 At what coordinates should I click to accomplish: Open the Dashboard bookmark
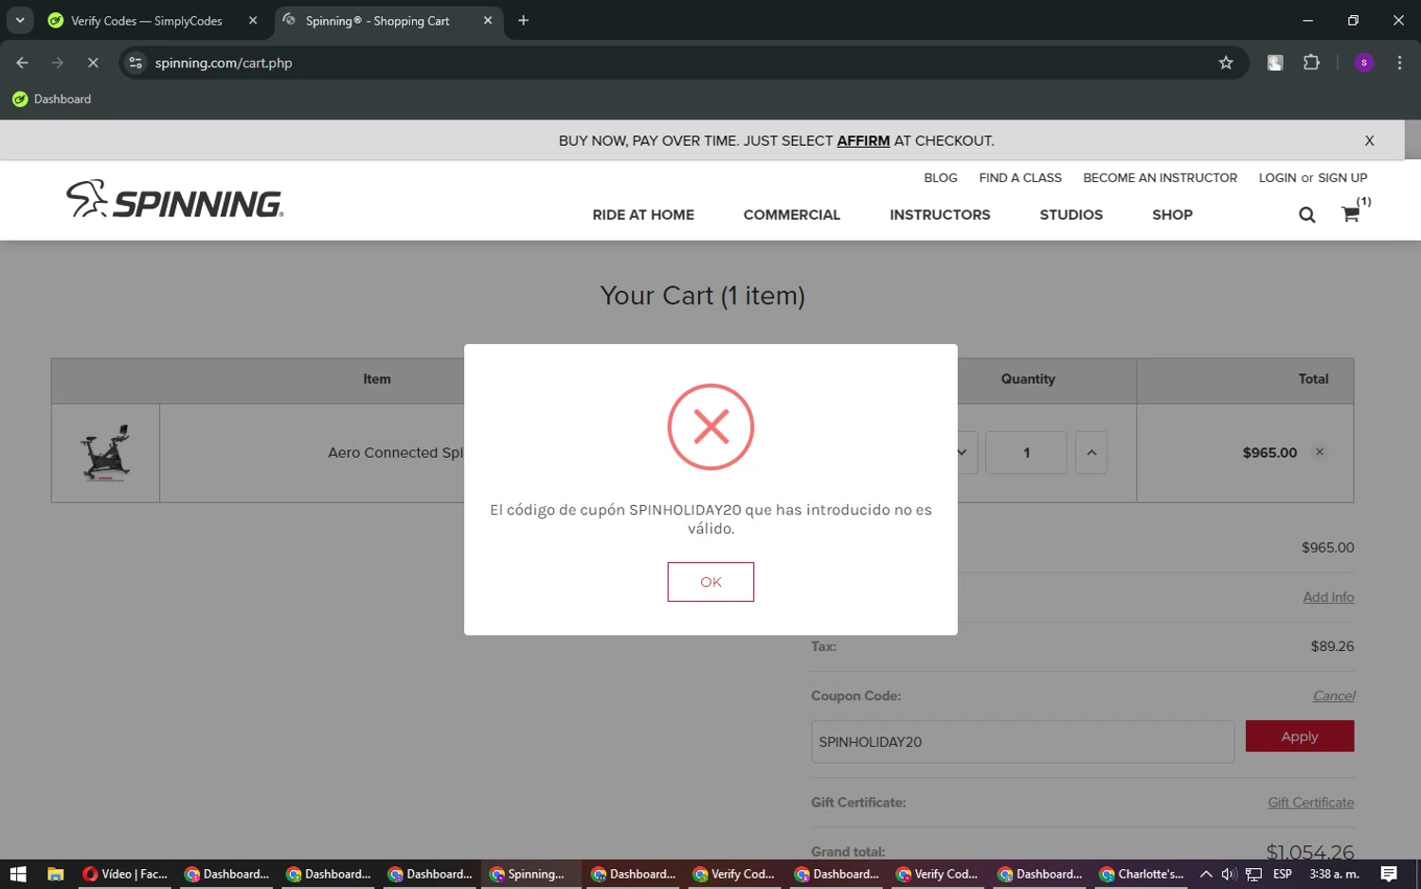pyautogui.click(x=52, y=99)
